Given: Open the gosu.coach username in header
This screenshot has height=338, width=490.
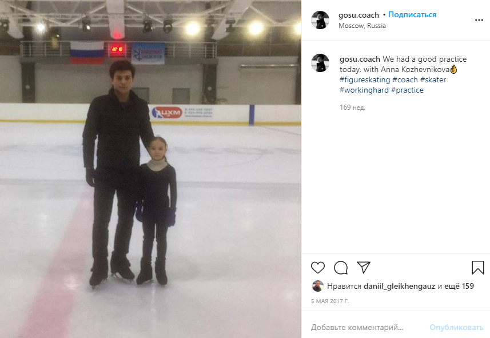Looking at the screenshot, I should tap(358, 15).
